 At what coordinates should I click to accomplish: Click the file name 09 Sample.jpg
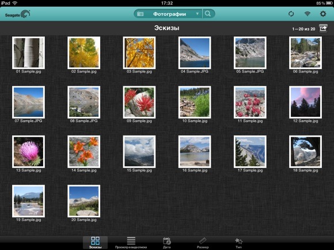139,121
